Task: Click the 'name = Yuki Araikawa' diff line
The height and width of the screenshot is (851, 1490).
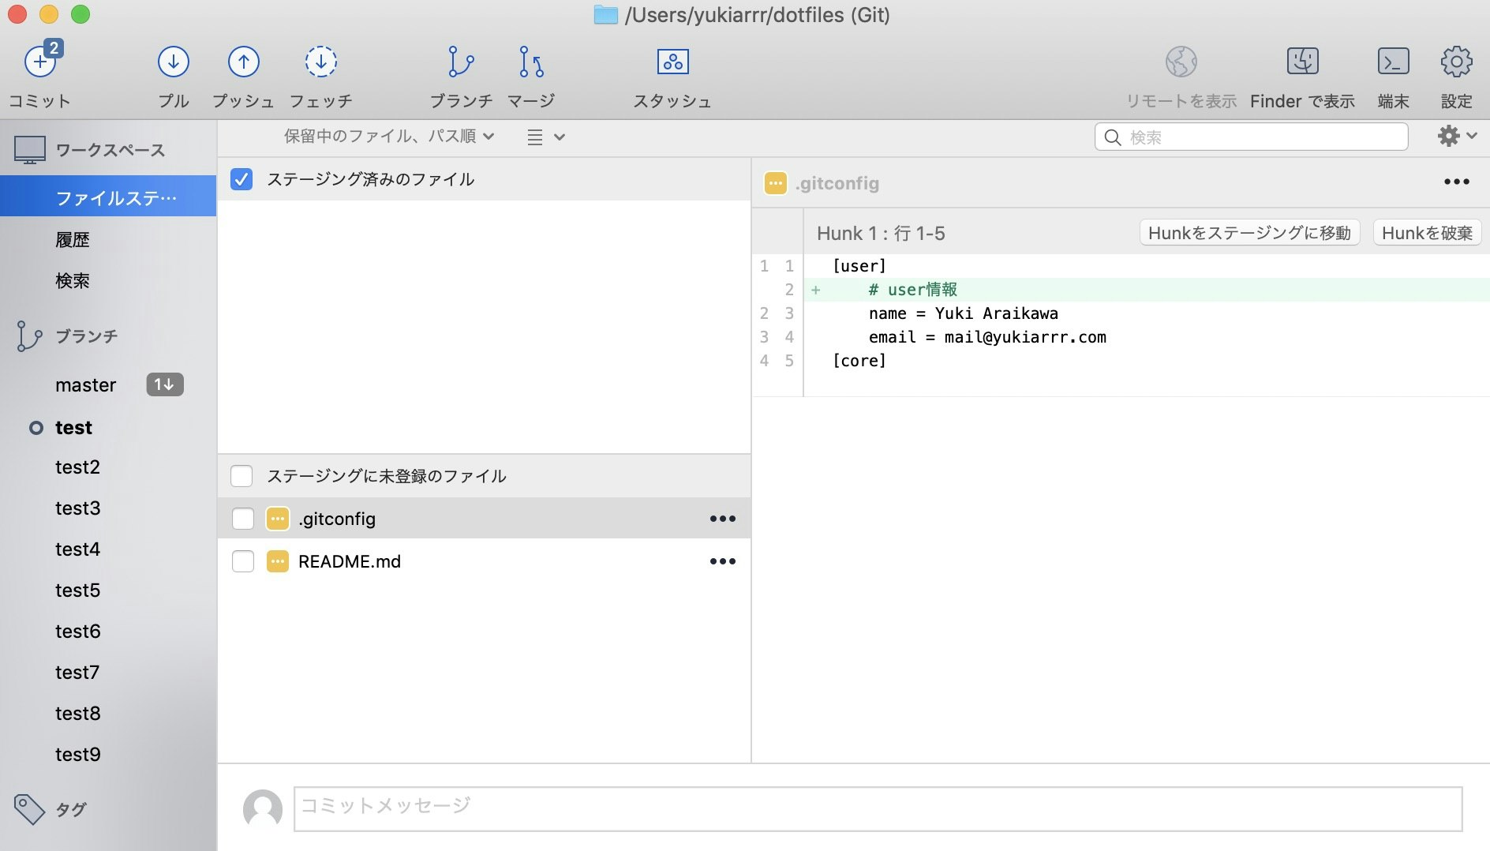Action: pos(963,313)
